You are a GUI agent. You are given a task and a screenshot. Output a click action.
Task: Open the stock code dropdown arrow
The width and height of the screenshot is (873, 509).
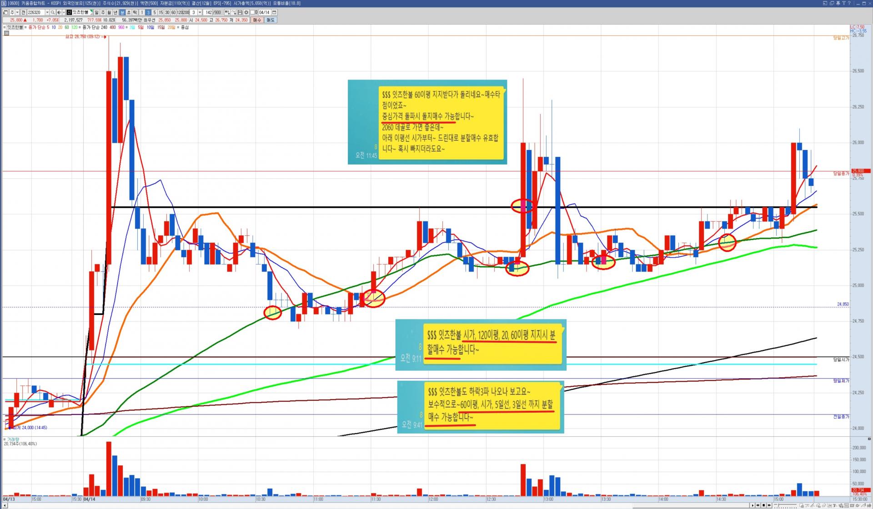point(47,12)
